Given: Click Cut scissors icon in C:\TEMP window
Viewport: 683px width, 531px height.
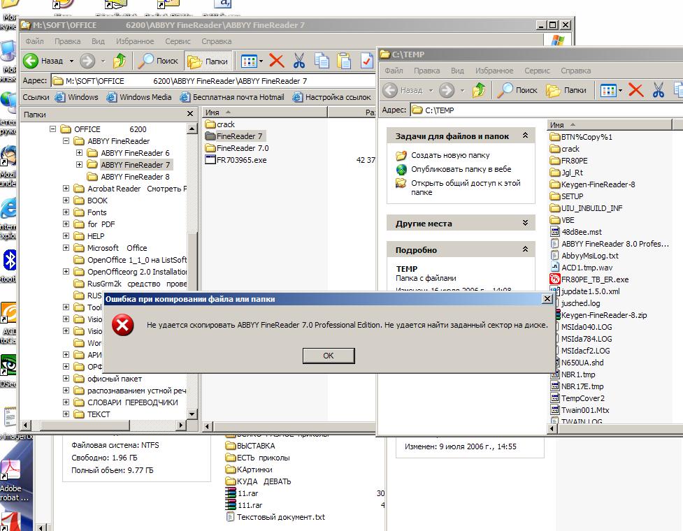Looking at the screenshot, I should click(x=658, y=90).
